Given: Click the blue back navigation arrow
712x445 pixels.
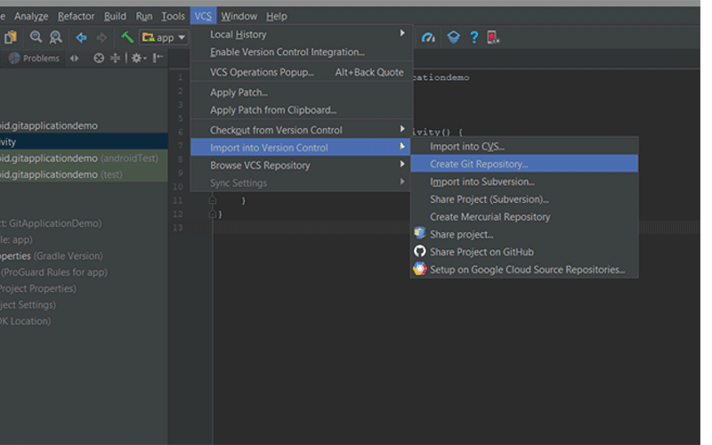Looking at the screenshot, I should point(81,37).
